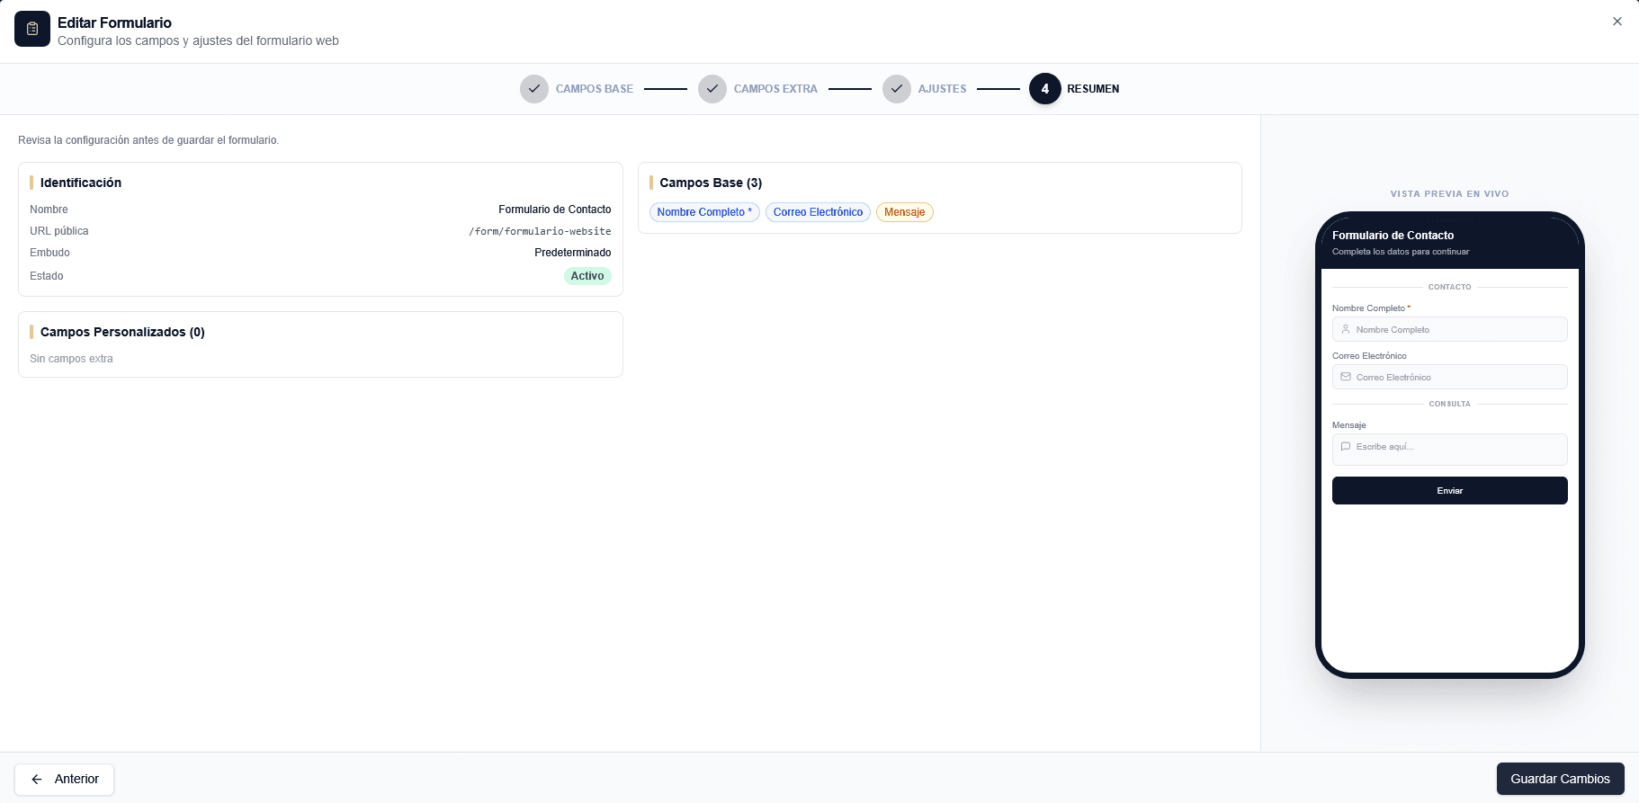Click the left arrow icon on Anterior
The width and height of the screenshot is (1639, 803).
click(x=37, y=780)
